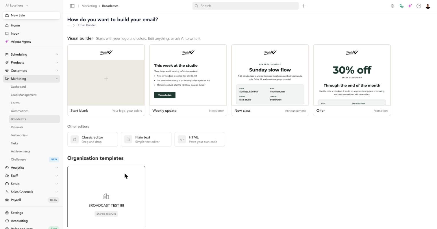Open the help question mark icon
437x229 pixels.
click(419, 6)
